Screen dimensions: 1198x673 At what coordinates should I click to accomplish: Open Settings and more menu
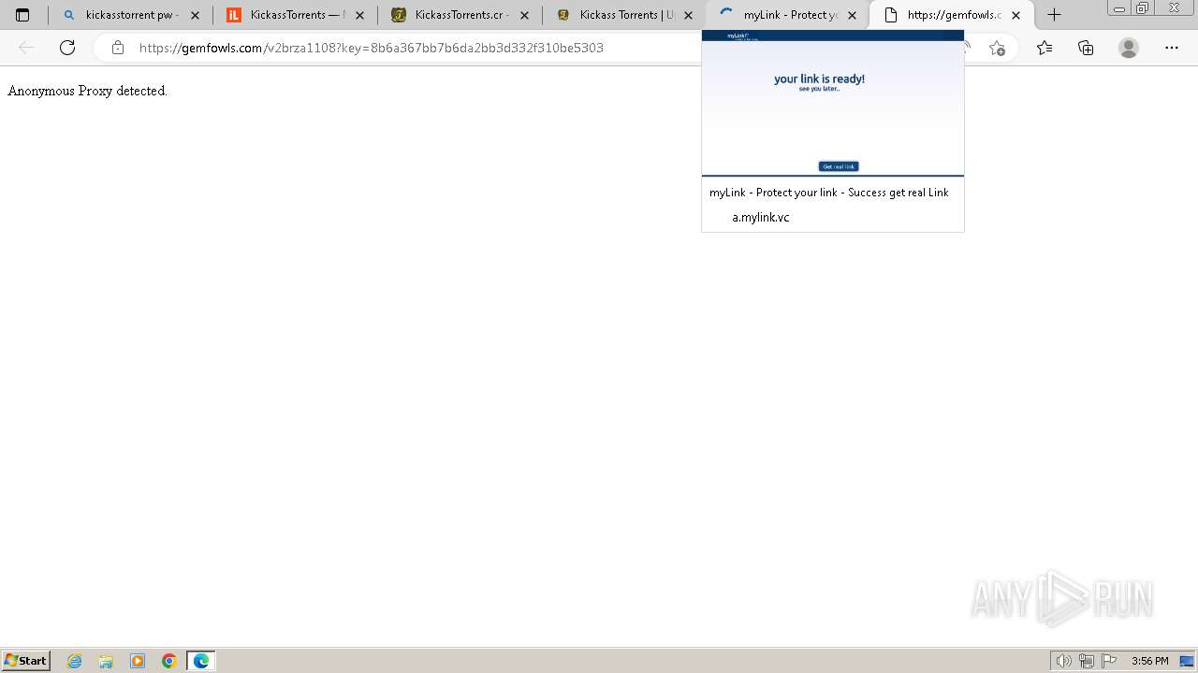tap(1172, 48)
